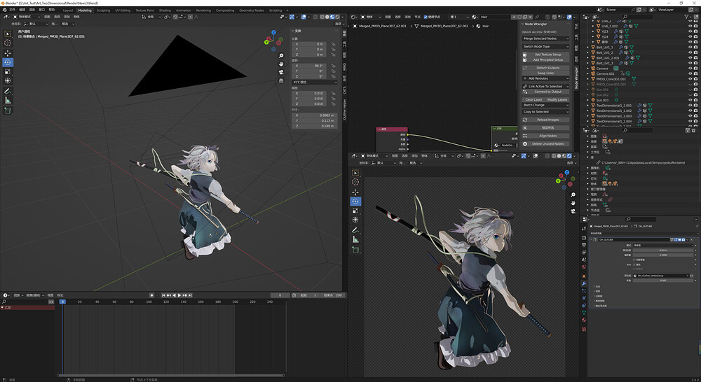
Task: Open the Object Data green triangle tab
Action: tap(584, 313)
